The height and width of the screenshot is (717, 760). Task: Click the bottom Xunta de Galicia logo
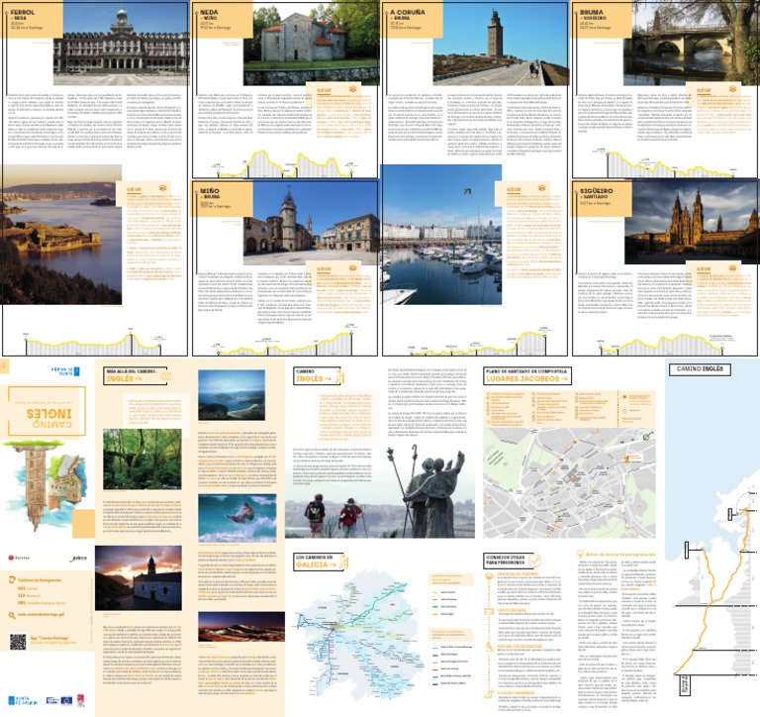click(x=22, y=700)
